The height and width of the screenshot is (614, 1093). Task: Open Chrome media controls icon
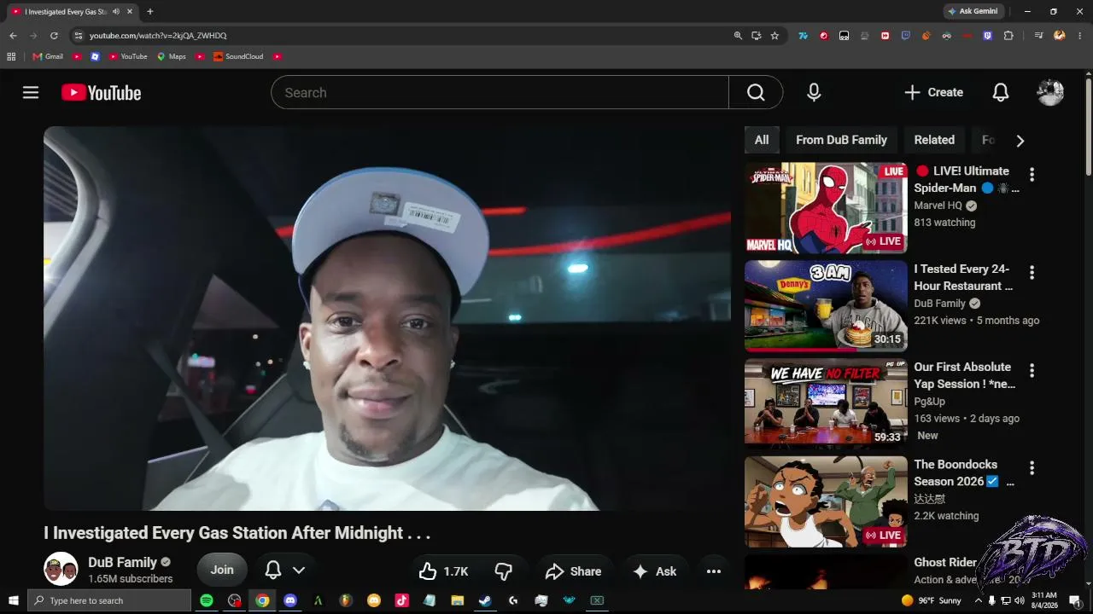pyautogui.click(x=1038, y=36)
